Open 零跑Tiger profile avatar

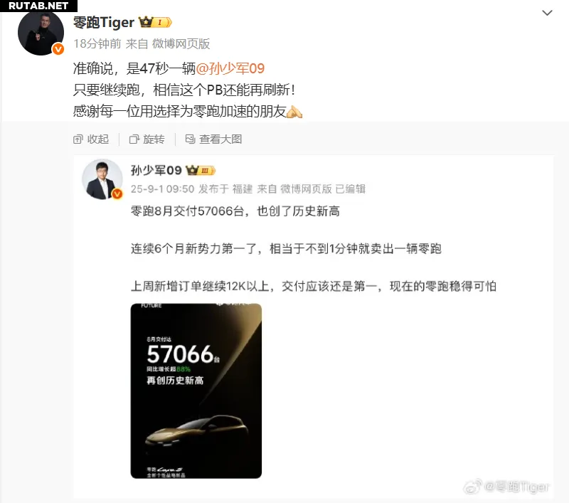(41, 33)
